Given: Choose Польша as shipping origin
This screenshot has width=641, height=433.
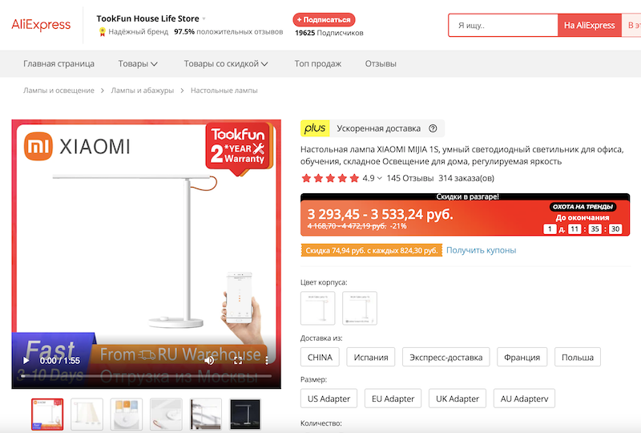Looking at the screenshot, I should pyautogui.click(x=577, y=358).
